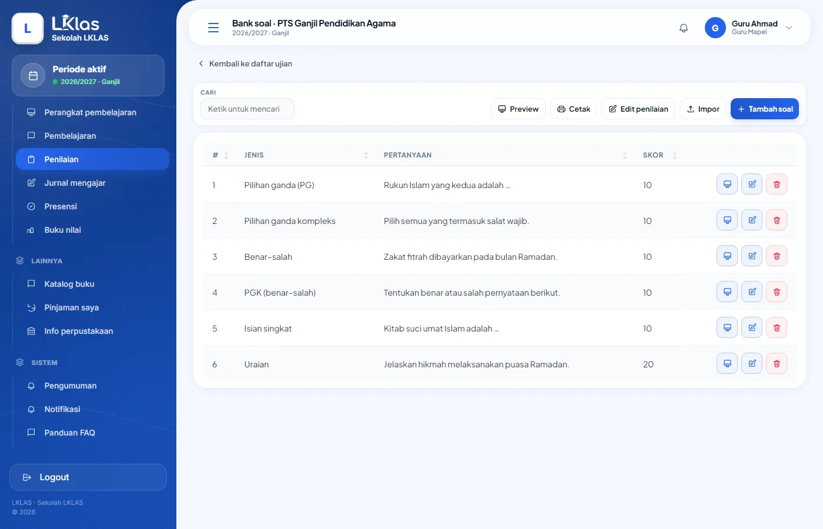Open the notification bell in header

(x=684, y=28)
